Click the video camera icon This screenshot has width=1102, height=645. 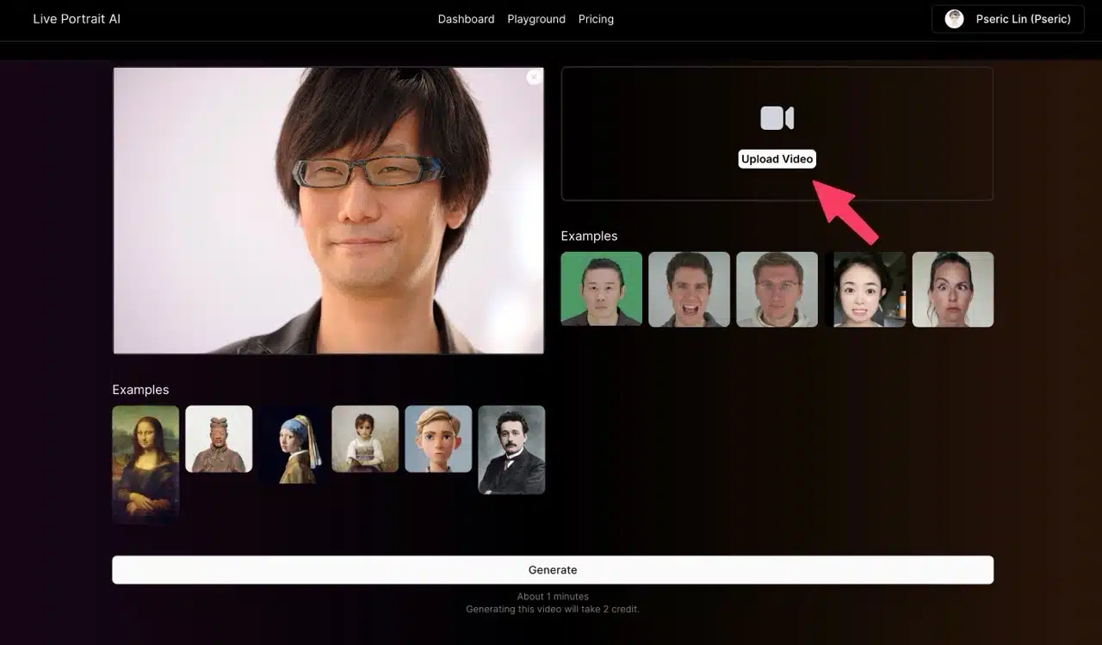[x=777, y=119]
